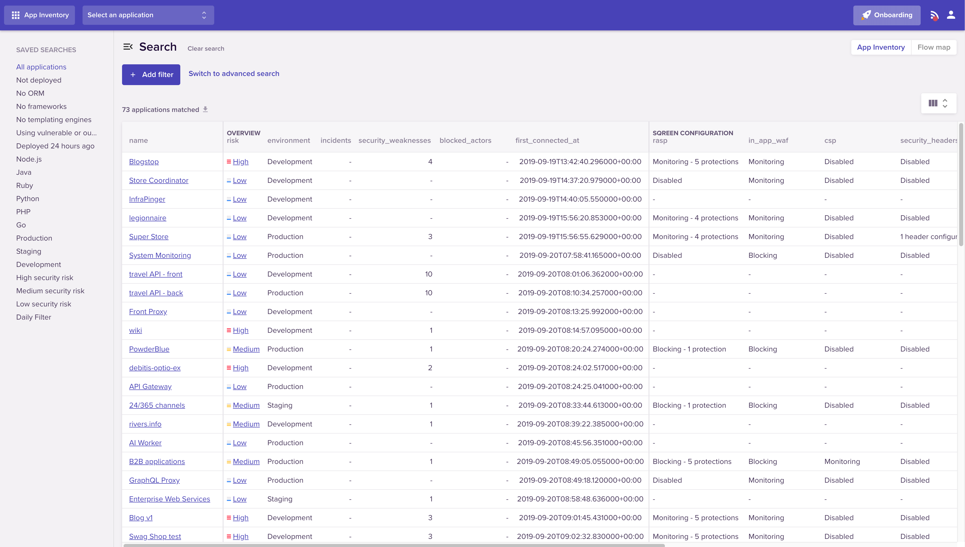Switch to the App Inventory view tab
Image resolution: width=965 pixels, height=547 pixels.
click(x=880, y=47)
